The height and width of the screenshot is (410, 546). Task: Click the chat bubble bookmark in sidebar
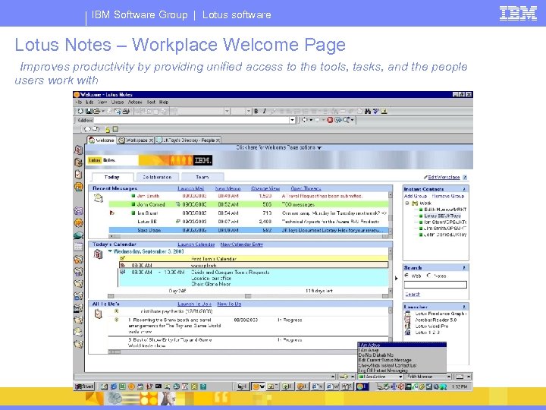(78, 235)
